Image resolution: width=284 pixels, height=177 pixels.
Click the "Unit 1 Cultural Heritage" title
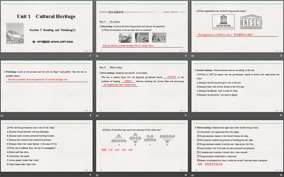[46, 17]
